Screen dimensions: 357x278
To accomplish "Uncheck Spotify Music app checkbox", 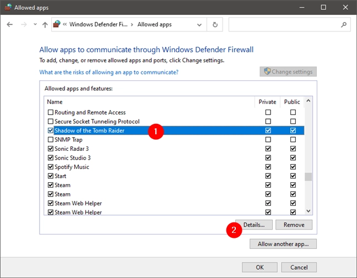I will [x=51, y=167].
